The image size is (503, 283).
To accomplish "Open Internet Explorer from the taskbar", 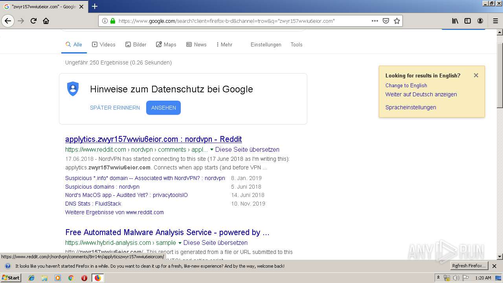I will point(31,278).
